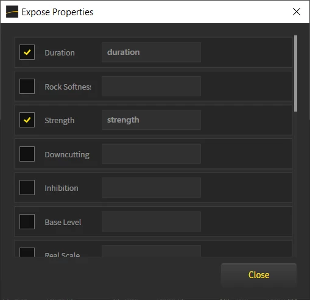Uncheck the Duration checkbox
The width and height of the screenshot is (310, 300).
[x=27, y=52]
